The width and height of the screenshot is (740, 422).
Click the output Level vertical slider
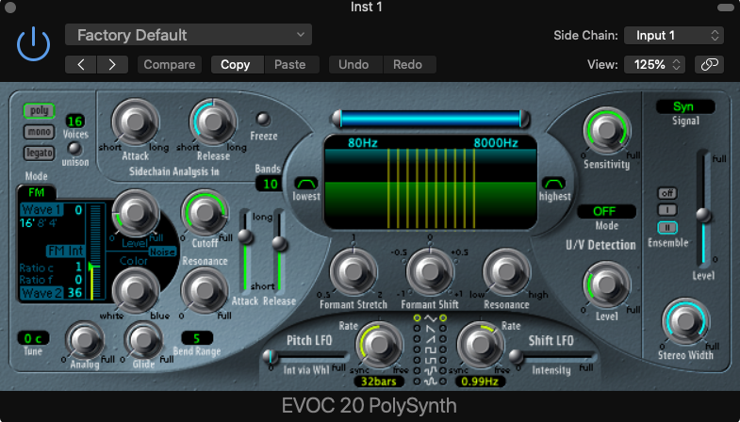[x=703, y=208]
